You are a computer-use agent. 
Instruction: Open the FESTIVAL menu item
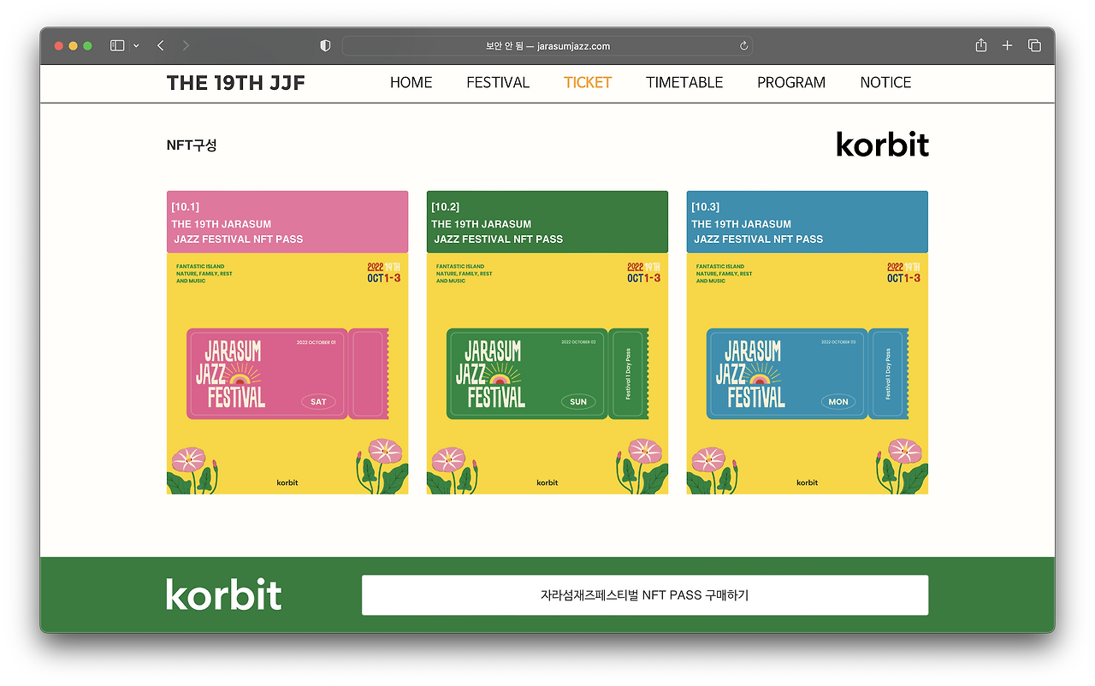[x=498, y=83]
